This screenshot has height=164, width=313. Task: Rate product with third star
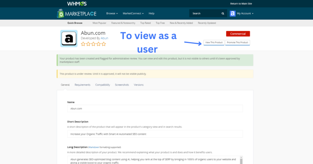pos(93,44)
